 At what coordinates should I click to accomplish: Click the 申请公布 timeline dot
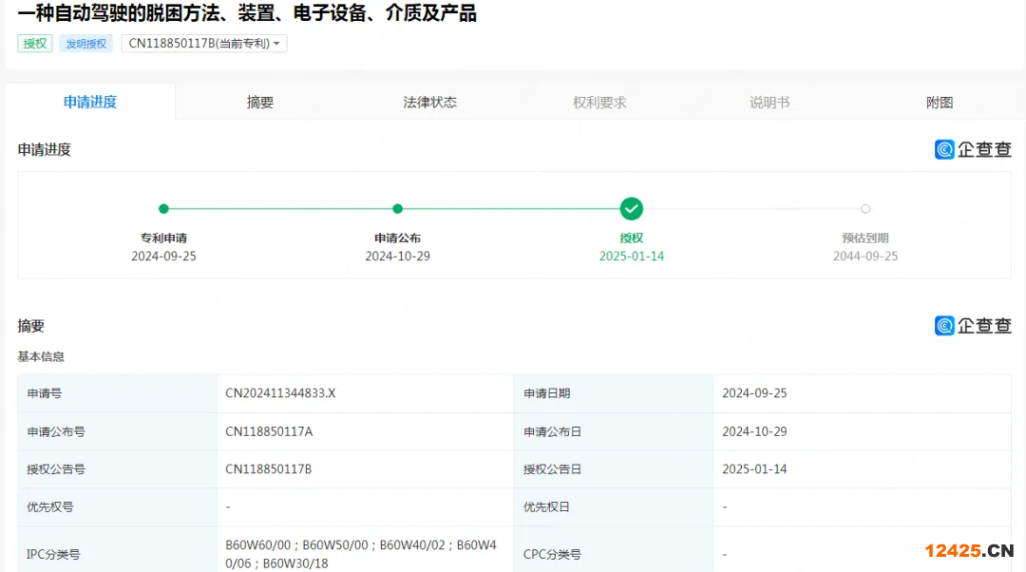397,209
